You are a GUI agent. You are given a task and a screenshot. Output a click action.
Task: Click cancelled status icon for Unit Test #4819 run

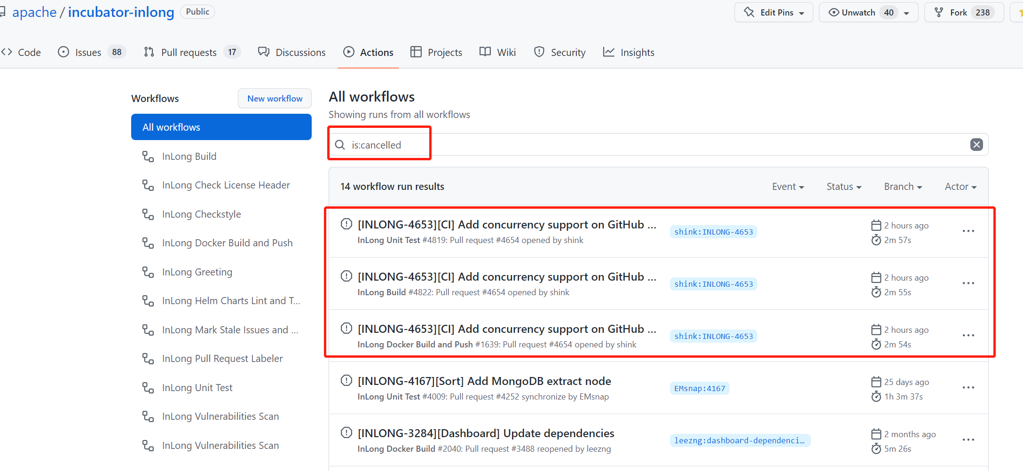(346, 224)
